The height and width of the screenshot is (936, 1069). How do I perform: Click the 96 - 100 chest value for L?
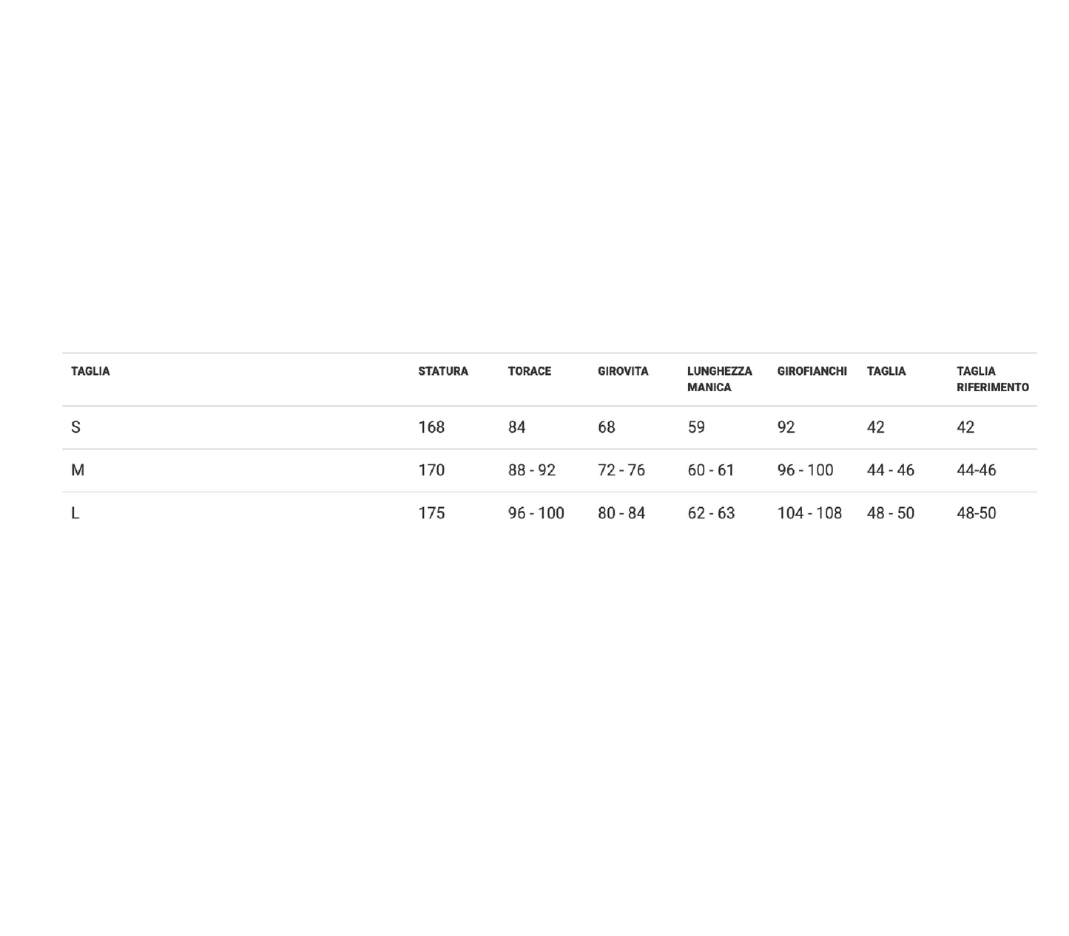click(536, 513)
